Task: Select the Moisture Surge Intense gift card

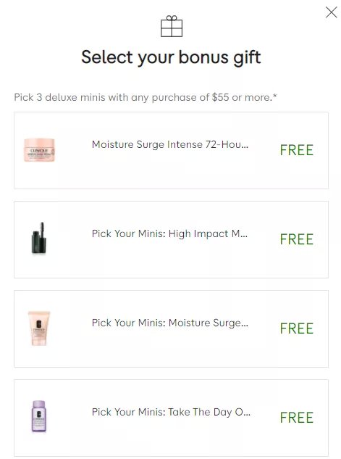Action: [x=172, y=151]
